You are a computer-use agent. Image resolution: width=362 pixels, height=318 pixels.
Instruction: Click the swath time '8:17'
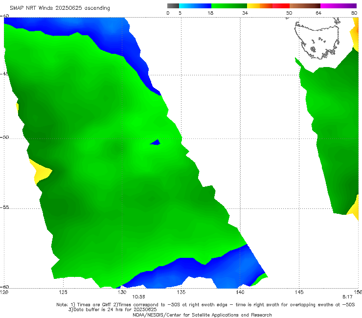[x=347, y=297]
